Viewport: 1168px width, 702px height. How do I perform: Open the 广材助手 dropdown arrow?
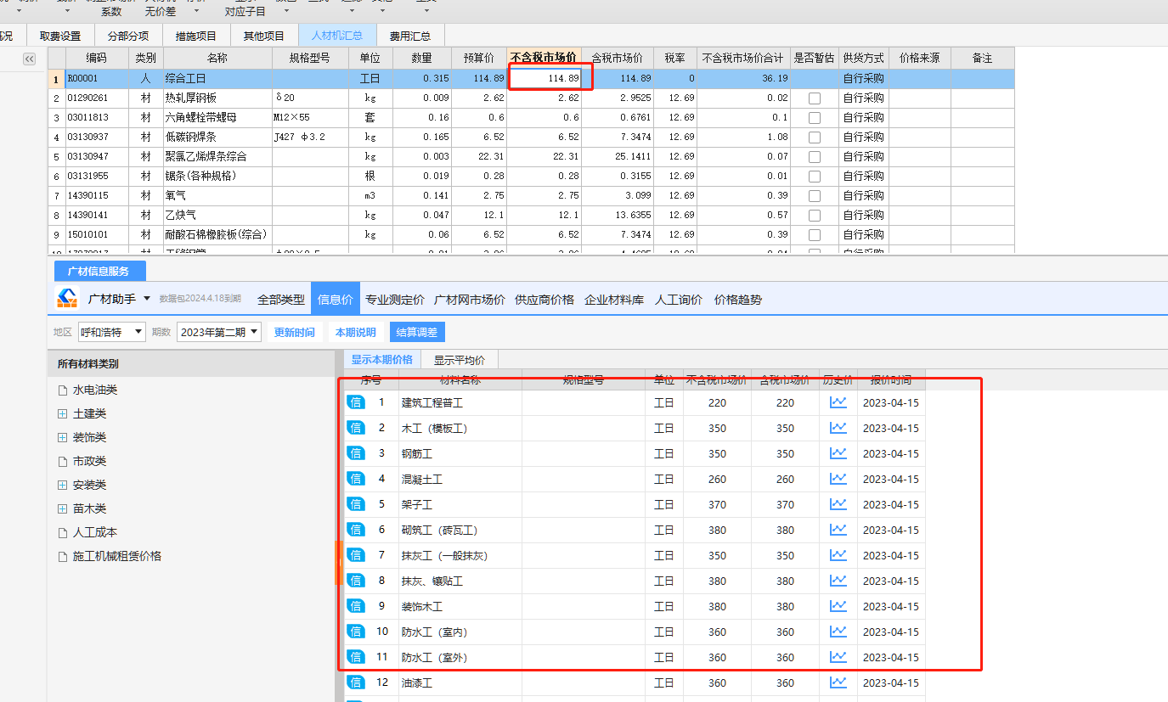(x=147, y=299)
